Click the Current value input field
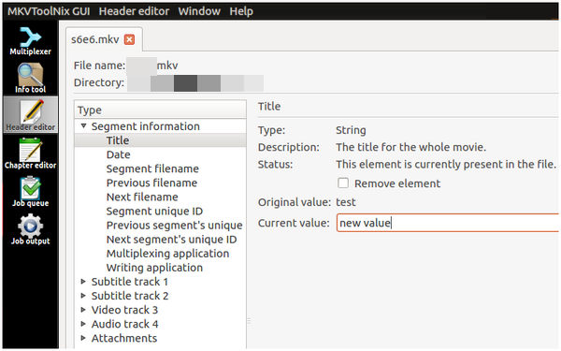The height and width of the screenshot is (351, 561). coord(448,223)
